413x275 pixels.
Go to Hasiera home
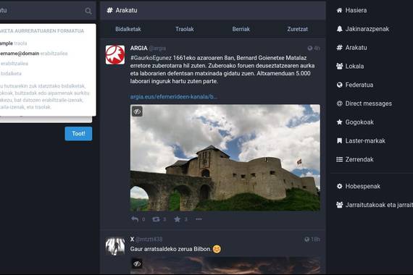click(351, 10)
